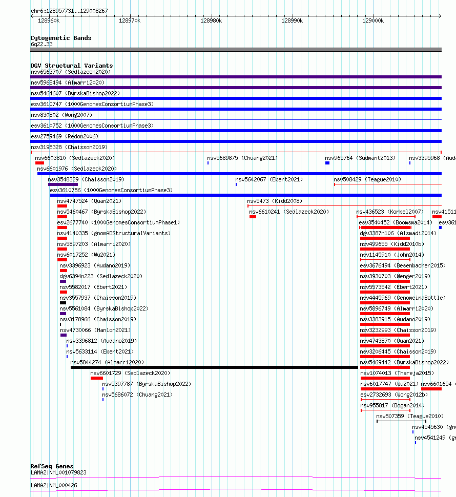456x497 pixels.
Task: Click the nsv4747524 (Quan2021) label
Action: pyautogui.click(x=89, y=201)
